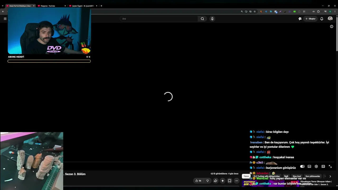Select the Son yüklenenler filter chip
Viewport: 338px width, 190px height.
coord(313,176)
